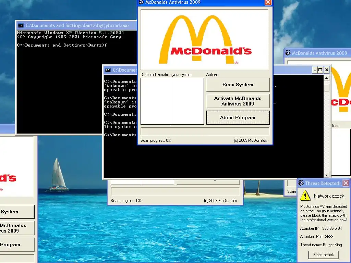Click title bar of right-side McDonalds Antivirus 2009 window
Screen dimensions: 351x263
click(x=317, y=53)
